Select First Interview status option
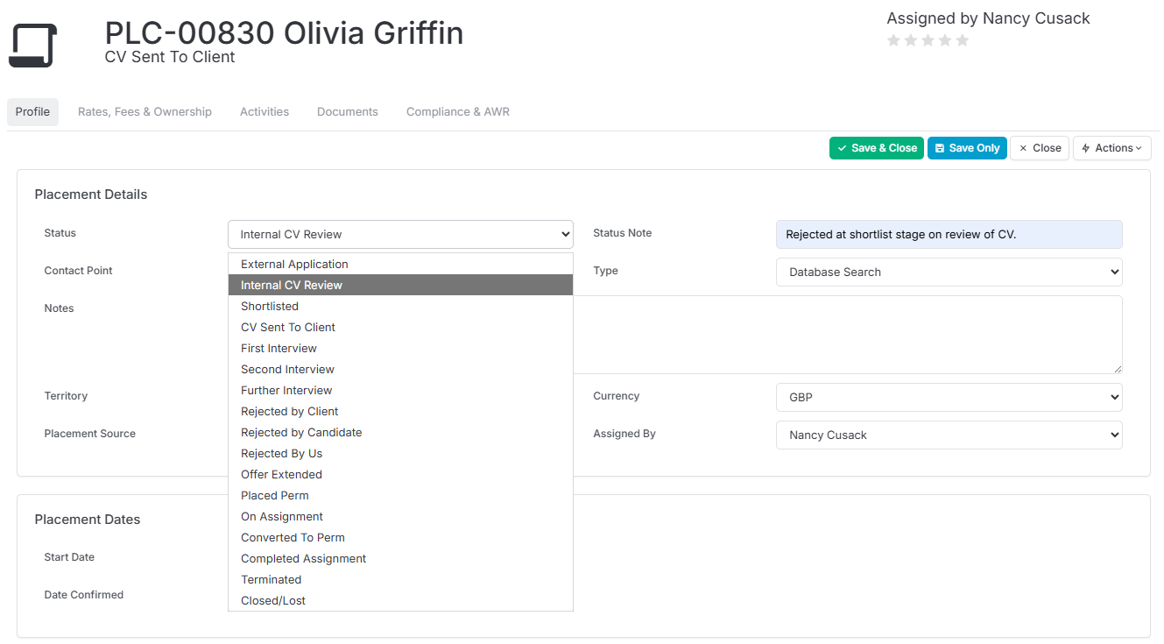 (x=400, y=348)
